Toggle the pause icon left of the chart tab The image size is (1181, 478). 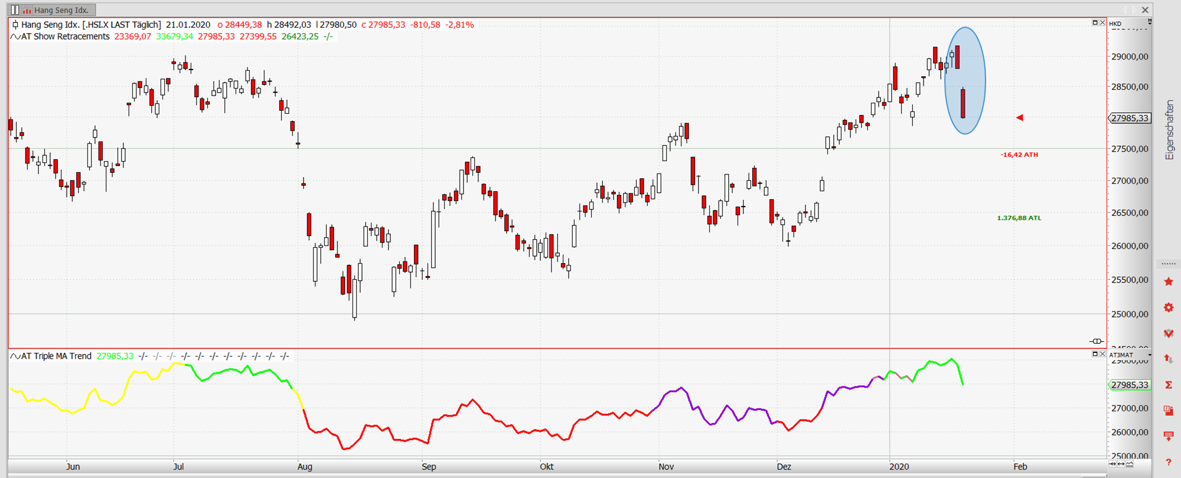15,10
